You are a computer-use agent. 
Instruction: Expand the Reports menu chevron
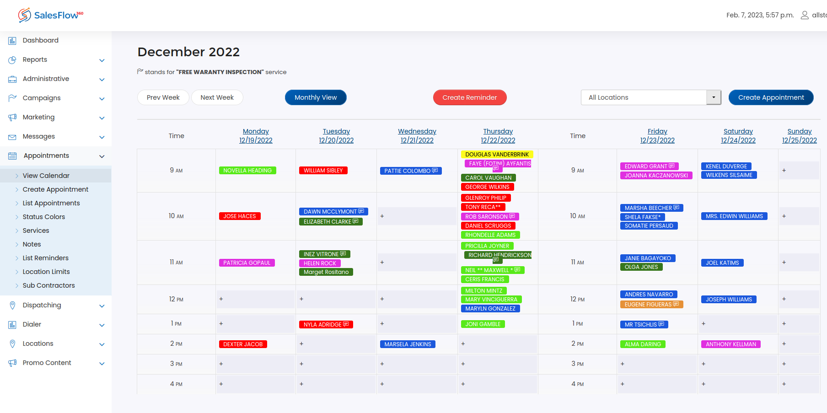pyautogui.click(x=102, y=60)
